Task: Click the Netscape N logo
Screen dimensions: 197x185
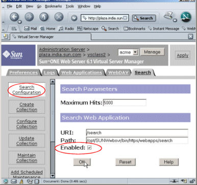Action: coord(186,17)
